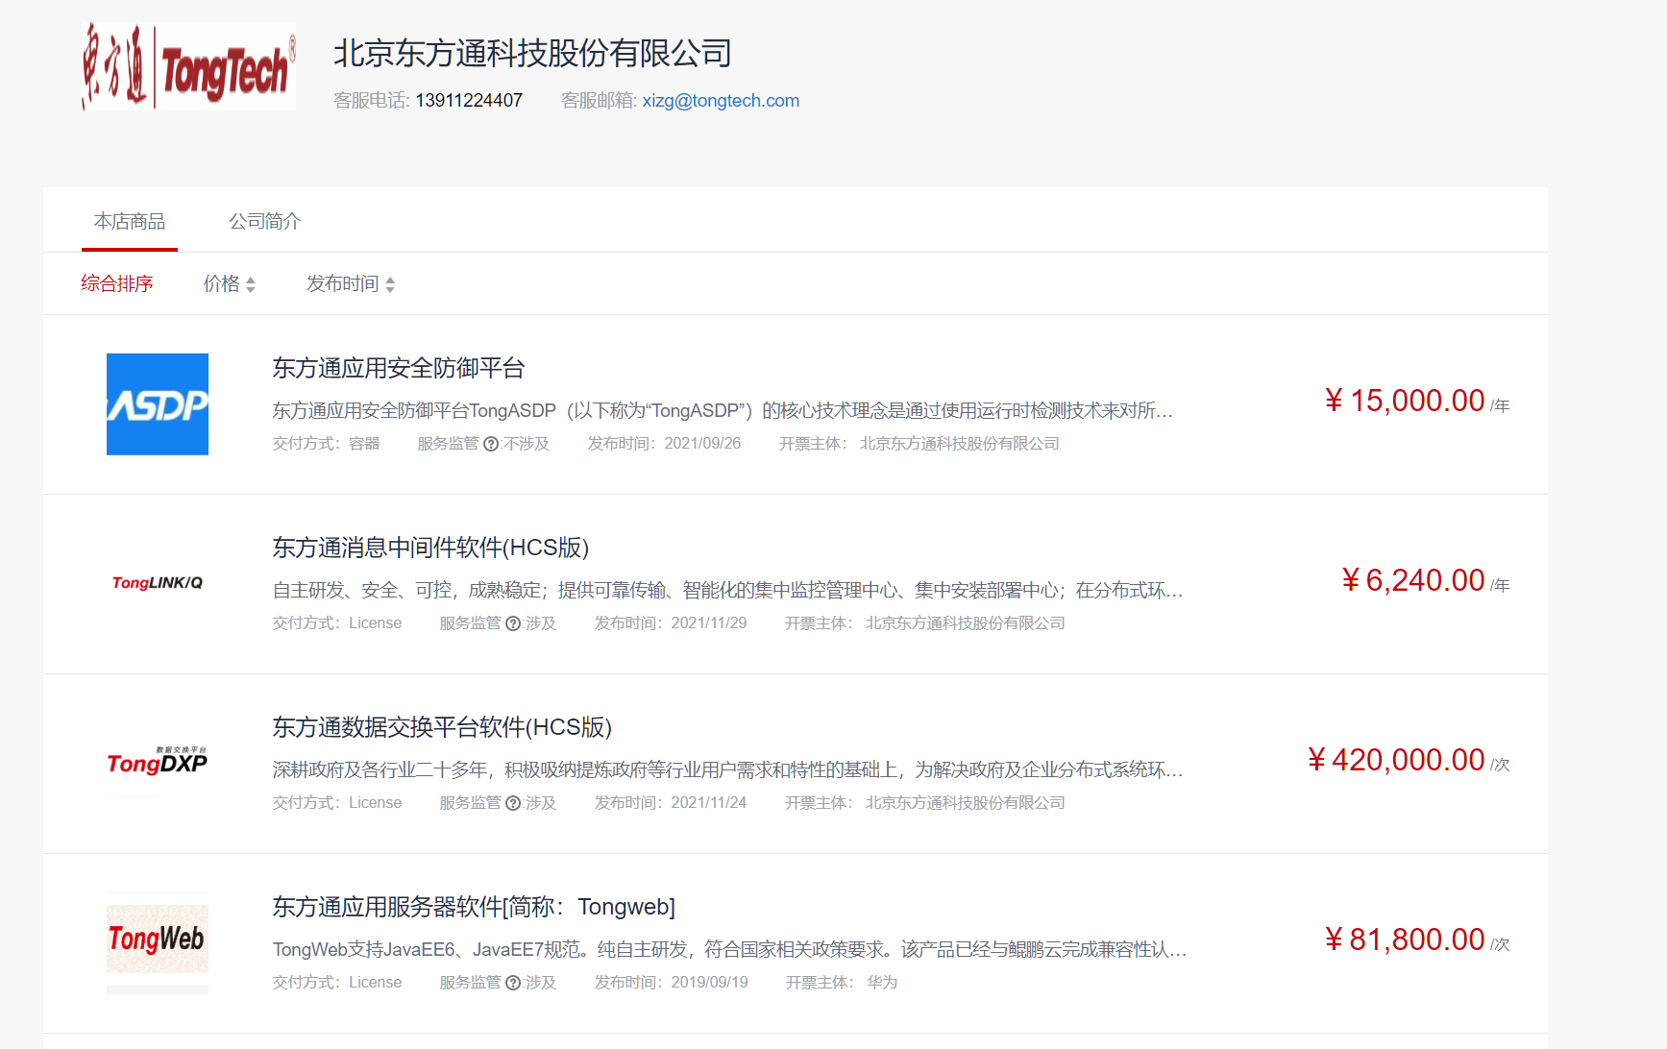Image resolution: width=1667 pixels, height=1049 pixels.
Task: Open the TongDXP product logo
Action: point(158,762)
